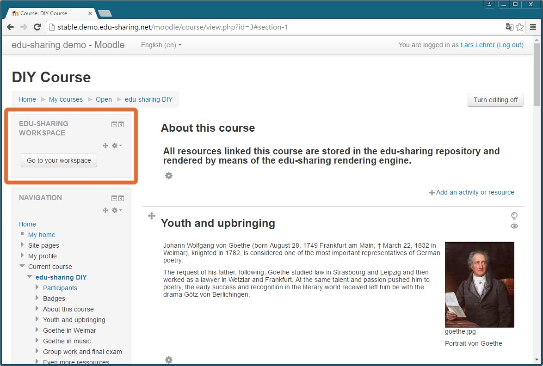The image size is (543, 366).
Task: Expand Group work and final exam node
Action: coord(37,351)
